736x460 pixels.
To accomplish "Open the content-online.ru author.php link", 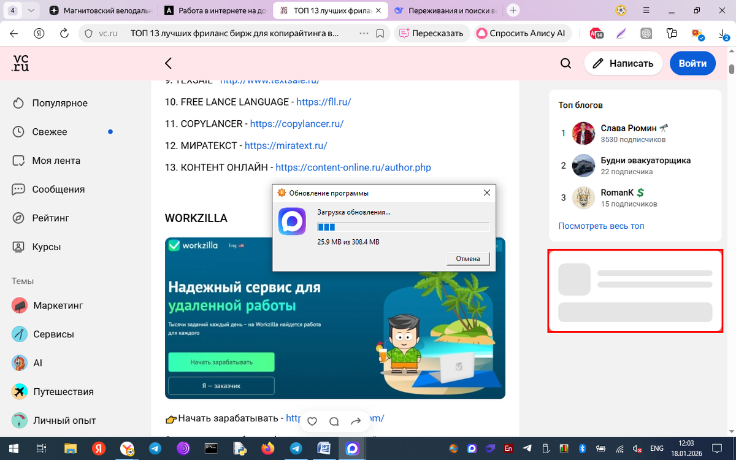I will [x=353, y=167].
